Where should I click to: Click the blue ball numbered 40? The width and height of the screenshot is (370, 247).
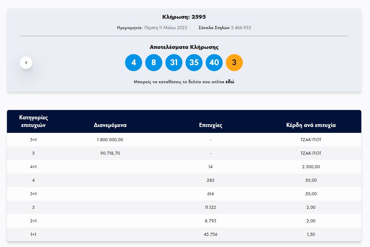point(214,62)
